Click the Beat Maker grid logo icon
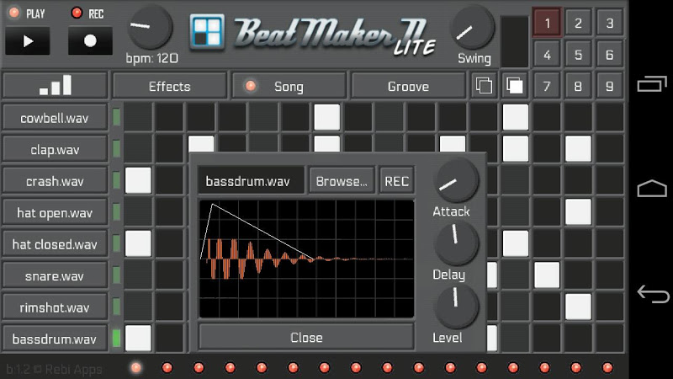This screenshot has width=673, height=379. [207, 32]
